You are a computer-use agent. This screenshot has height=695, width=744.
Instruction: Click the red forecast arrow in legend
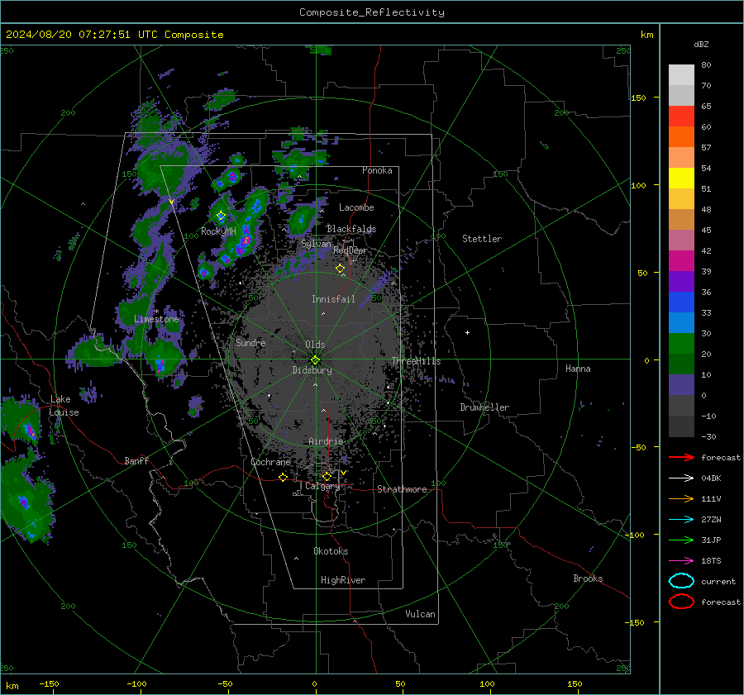pos(681,457)
